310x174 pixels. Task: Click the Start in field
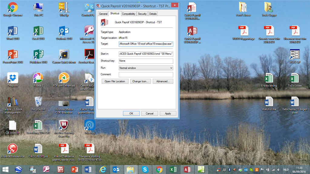click(146, 54)
